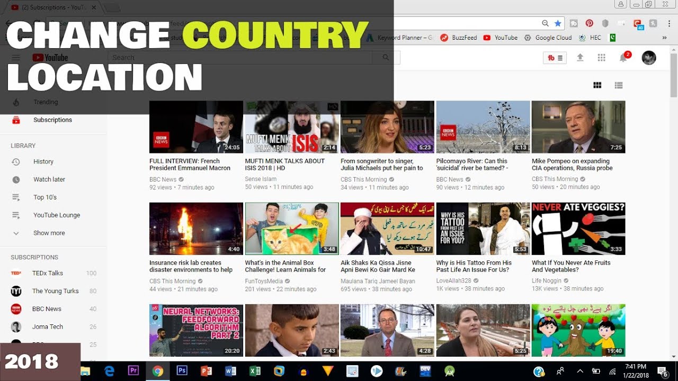Open the Google Cloud bookmark
Viewport: 678px width, 381px height.
tap(548, 38)
